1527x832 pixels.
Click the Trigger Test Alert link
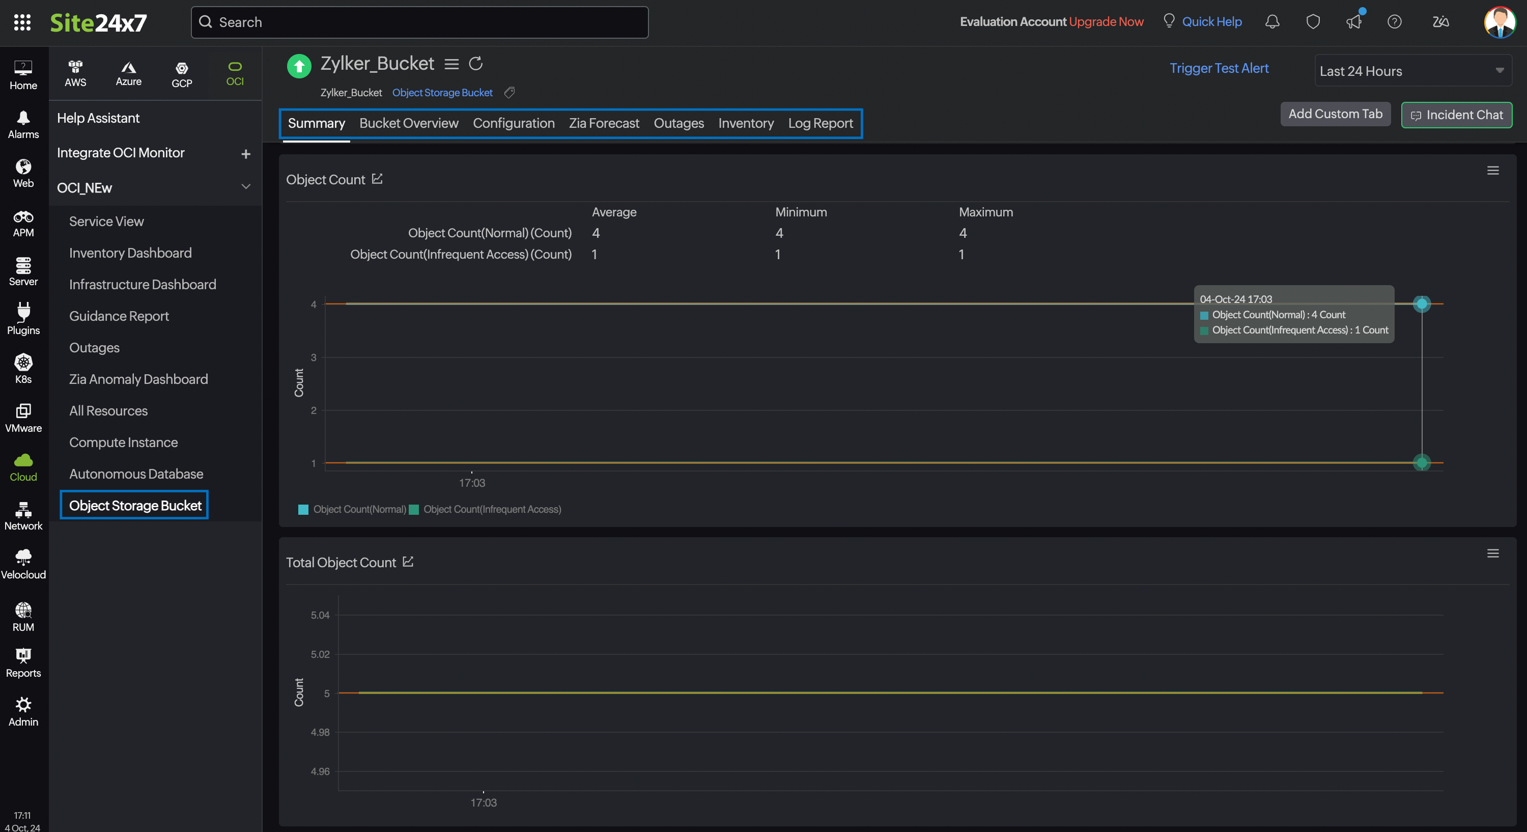coord(1219,68)
